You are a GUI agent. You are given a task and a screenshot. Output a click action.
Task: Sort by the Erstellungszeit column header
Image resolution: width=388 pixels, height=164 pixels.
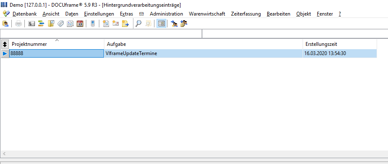click(x=340, y=44)
